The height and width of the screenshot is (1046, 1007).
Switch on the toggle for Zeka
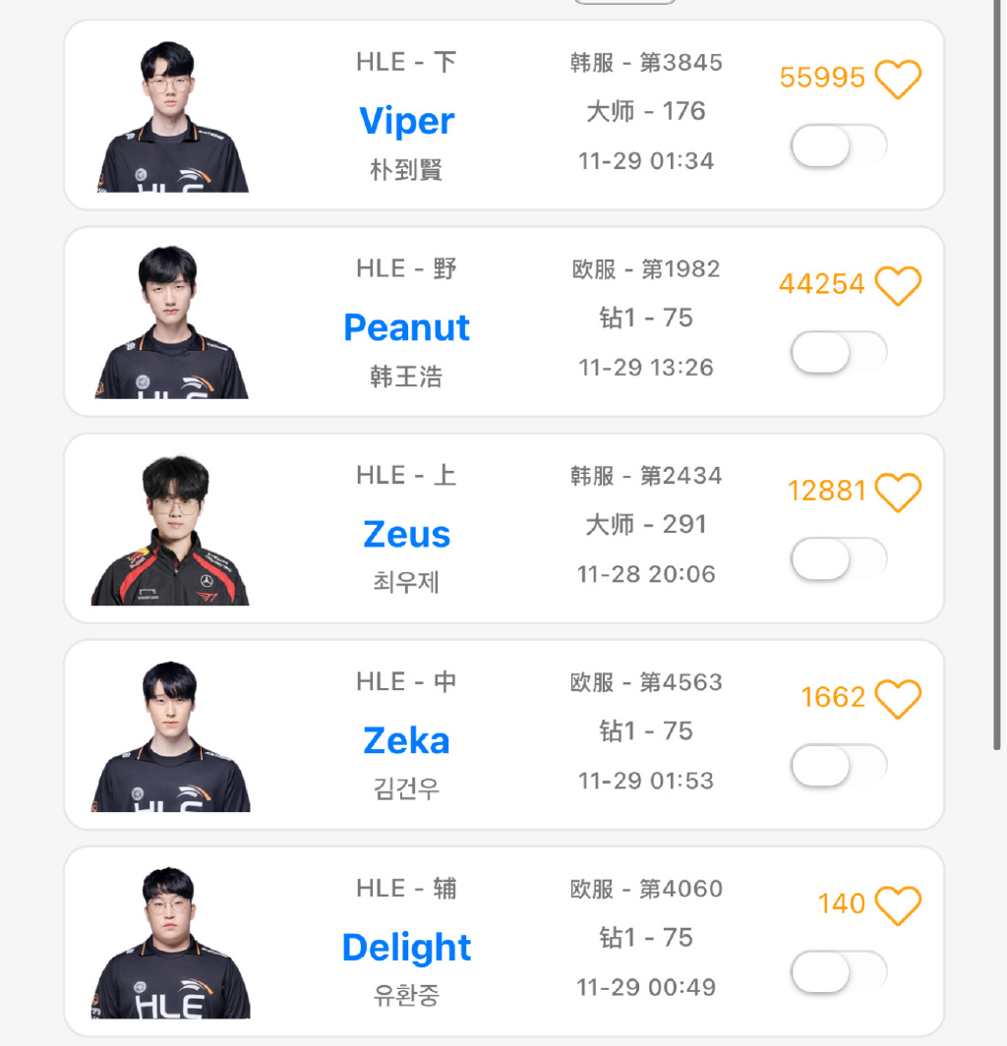point(839,766)
